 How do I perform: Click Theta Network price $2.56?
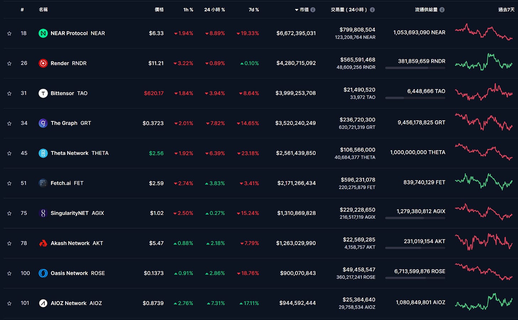(156, 153)
